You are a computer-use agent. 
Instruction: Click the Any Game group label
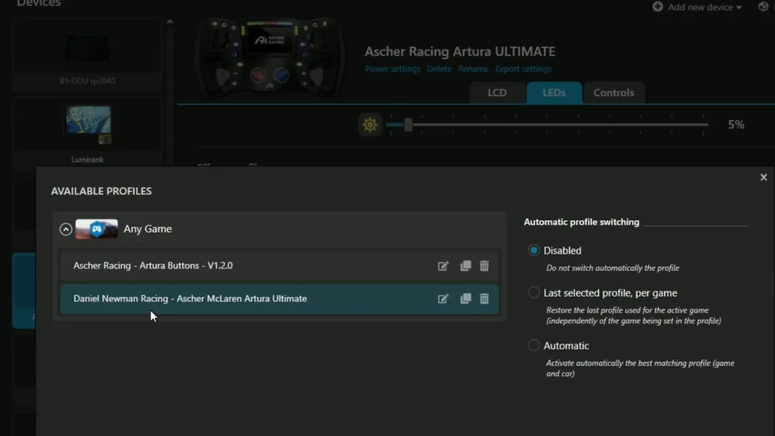tap(148, 229)
